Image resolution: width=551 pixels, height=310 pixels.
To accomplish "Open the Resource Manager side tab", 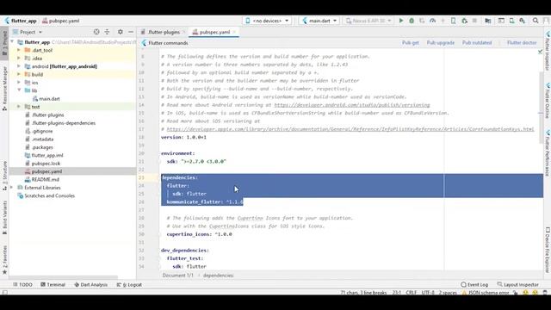I will [x=4, y=88].
